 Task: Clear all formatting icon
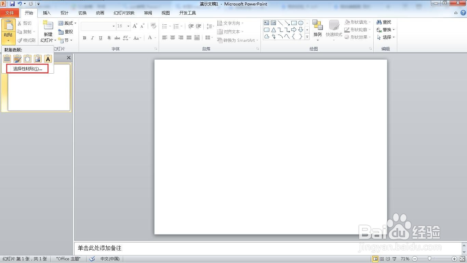(154, 26)
